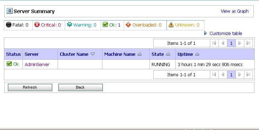Click the Cluster Name header label
The width and height of the screenshot is (259, 130).
coord(74,54)
